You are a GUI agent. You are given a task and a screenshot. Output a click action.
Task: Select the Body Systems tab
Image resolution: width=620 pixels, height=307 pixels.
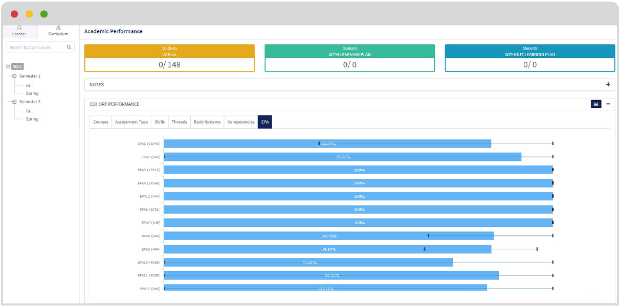coord(207,122)
